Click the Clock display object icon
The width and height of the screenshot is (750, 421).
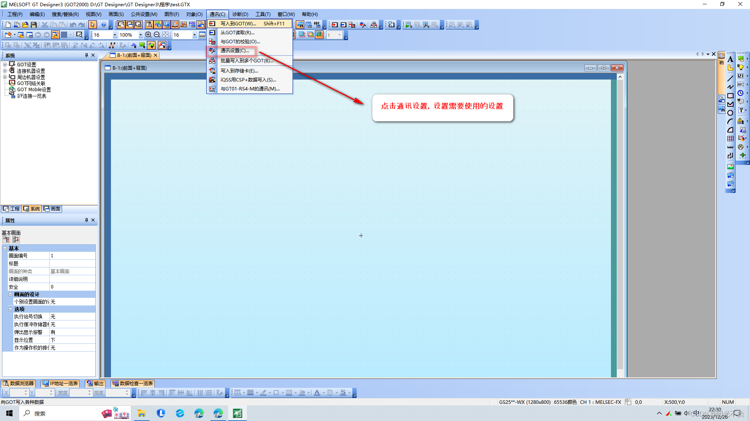click(x=740, y=93)
